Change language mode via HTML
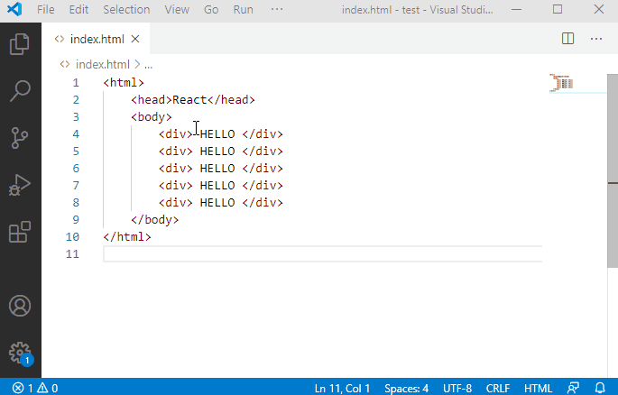 coord(538,389)
